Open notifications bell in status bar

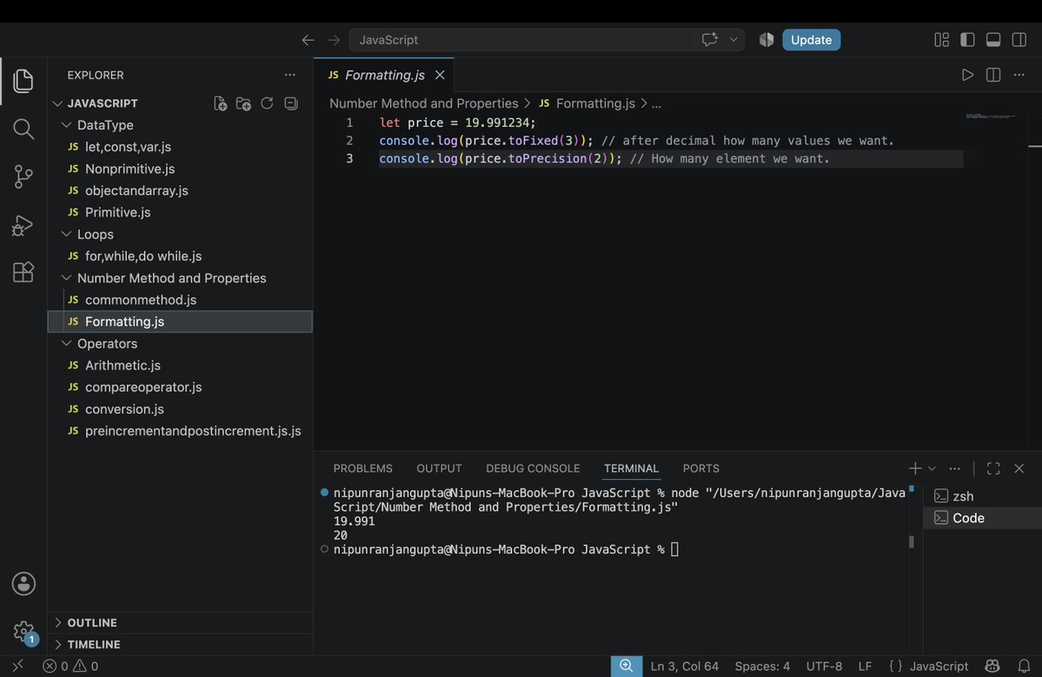click(1024, 666)
